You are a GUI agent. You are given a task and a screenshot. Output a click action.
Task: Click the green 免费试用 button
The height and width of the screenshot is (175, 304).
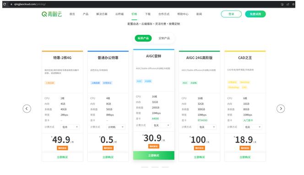(x=255, y=14)
